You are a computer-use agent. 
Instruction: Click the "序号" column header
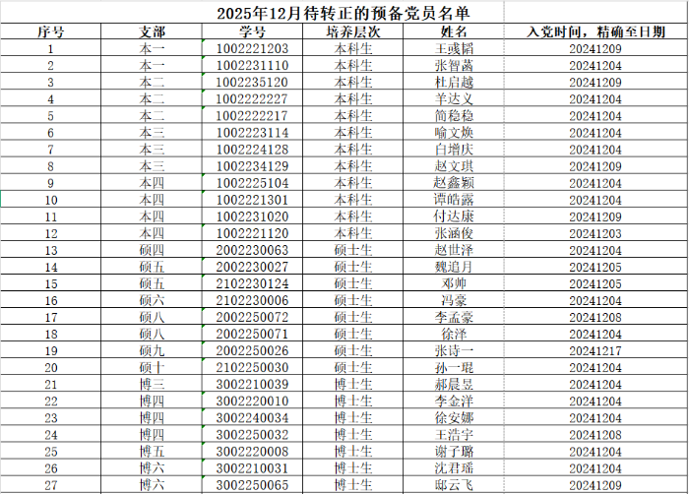50,31
